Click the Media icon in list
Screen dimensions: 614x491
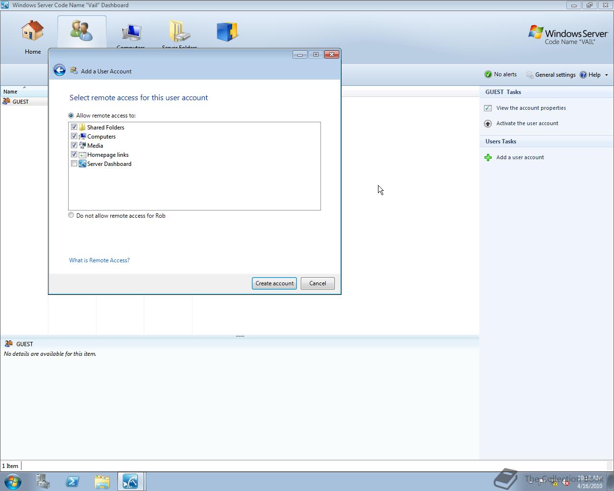tap(83, 145)
